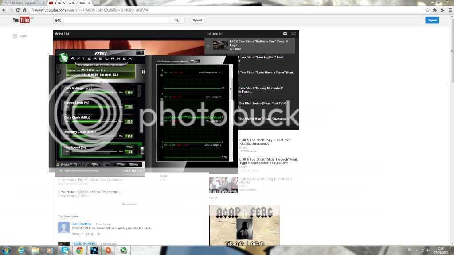Toggle the profile lock padlock icon
Screen dimensions: 454x255
[58, 165]
